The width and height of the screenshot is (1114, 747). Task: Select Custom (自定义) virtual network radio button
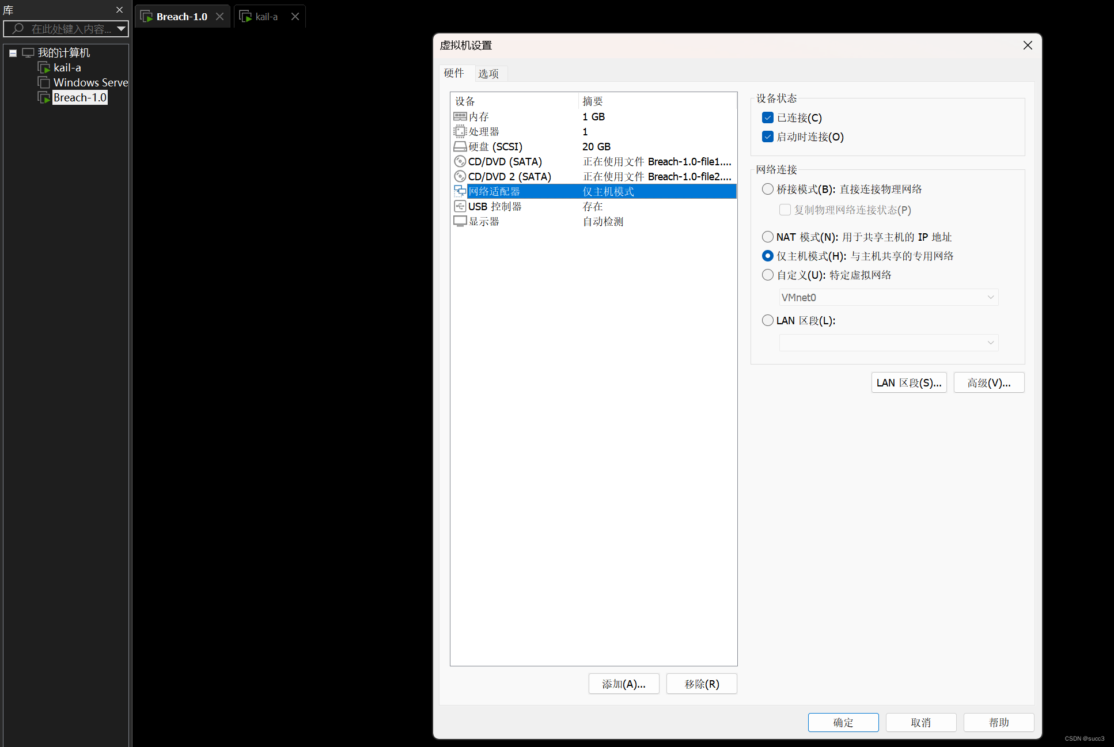pos(768,275)
